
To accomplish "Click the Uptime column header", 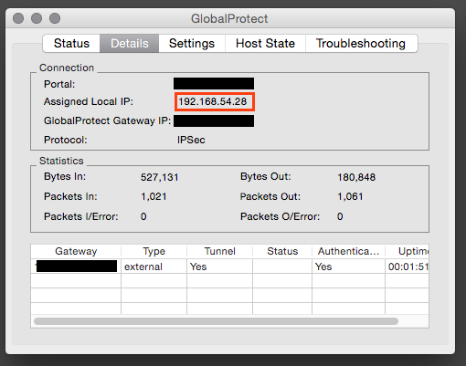I will pos(408,251).
